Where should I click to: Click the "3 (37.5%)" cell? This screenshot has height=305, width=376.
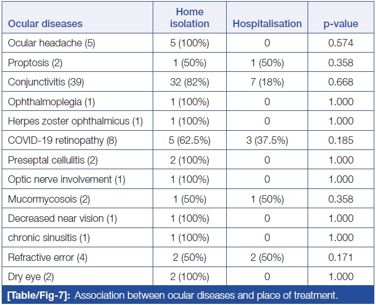tap(267, 140)
